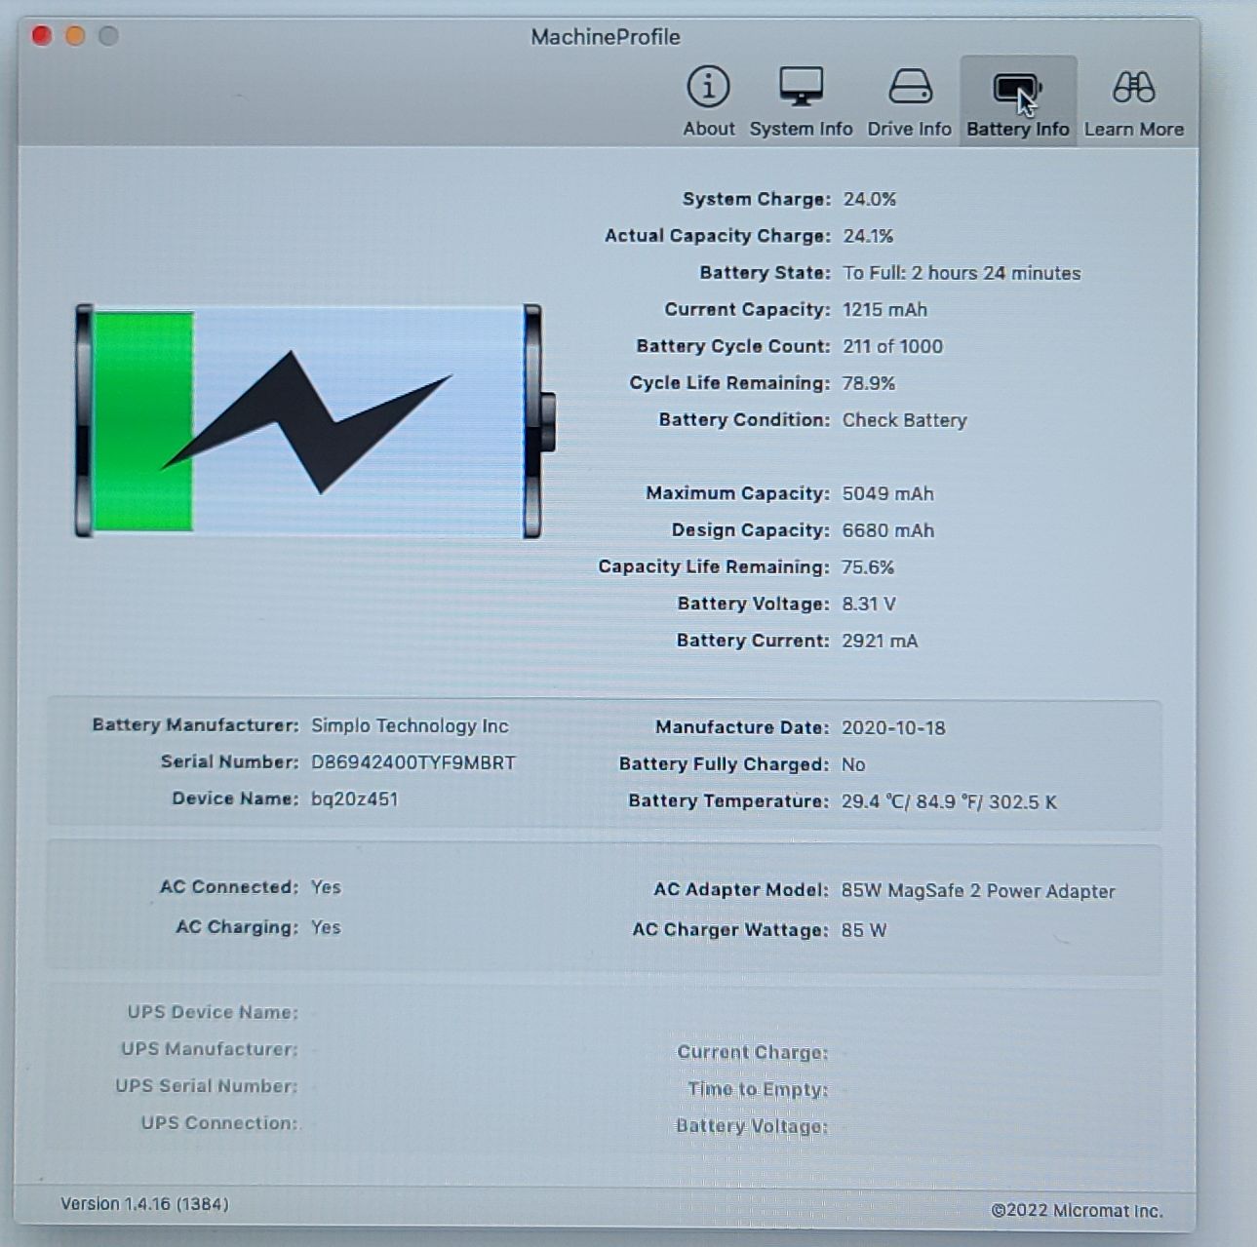Click the To Full time estimate text
The width and height of the screenshot is (1257, 1247).
[961, 273]
